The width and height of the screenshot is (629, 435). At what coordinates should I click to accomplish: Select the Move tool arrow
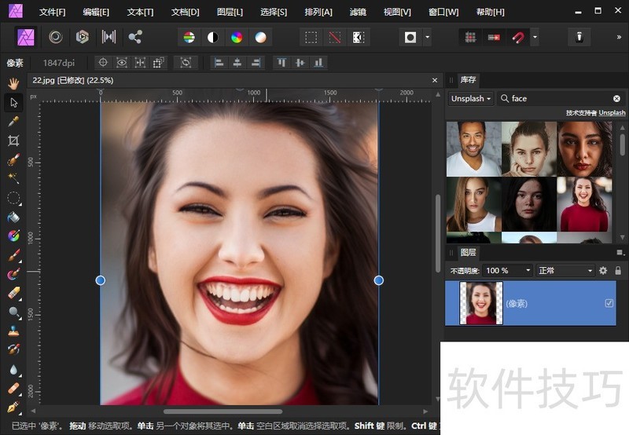(x=13, y=103)
